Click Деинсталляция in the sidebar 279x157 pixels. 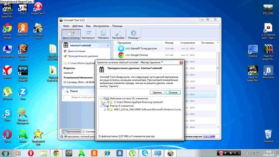(76, 51)
